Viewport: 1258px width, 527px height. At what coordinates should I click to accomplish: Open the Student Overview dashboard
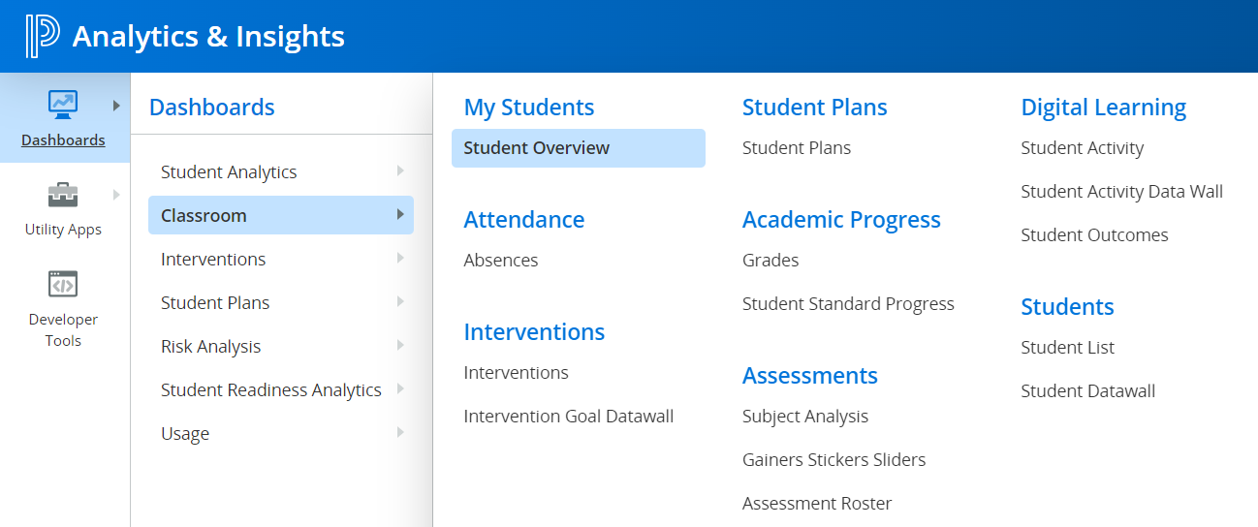pyautogui.click(x=537, y=148)
